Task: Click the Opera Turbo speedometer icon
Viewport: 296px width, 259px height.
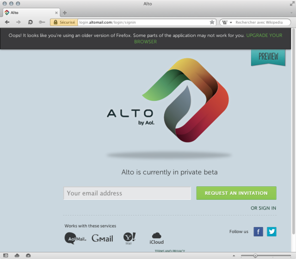Action: pyautogui.click(x=28, y=256)
